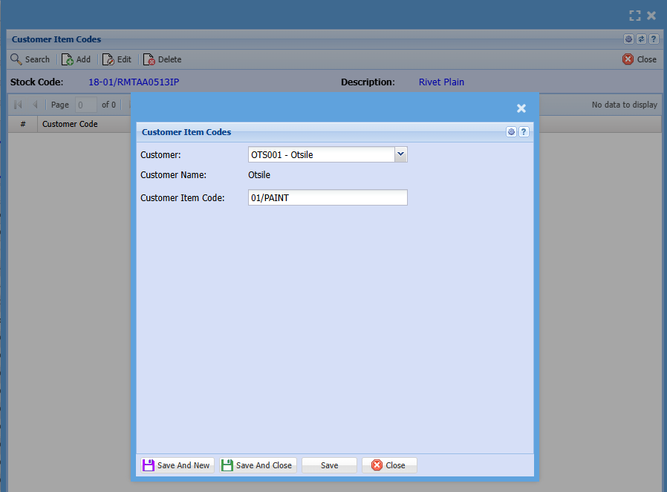Click the gear icon in the dialog header
The height and width of the screenshot is (492, 667).
click(511, 132)
